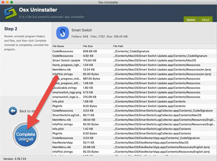The image size is (217, 161).
Task: Click the 997.00 Bytes size cell
Action: (92, 79)
